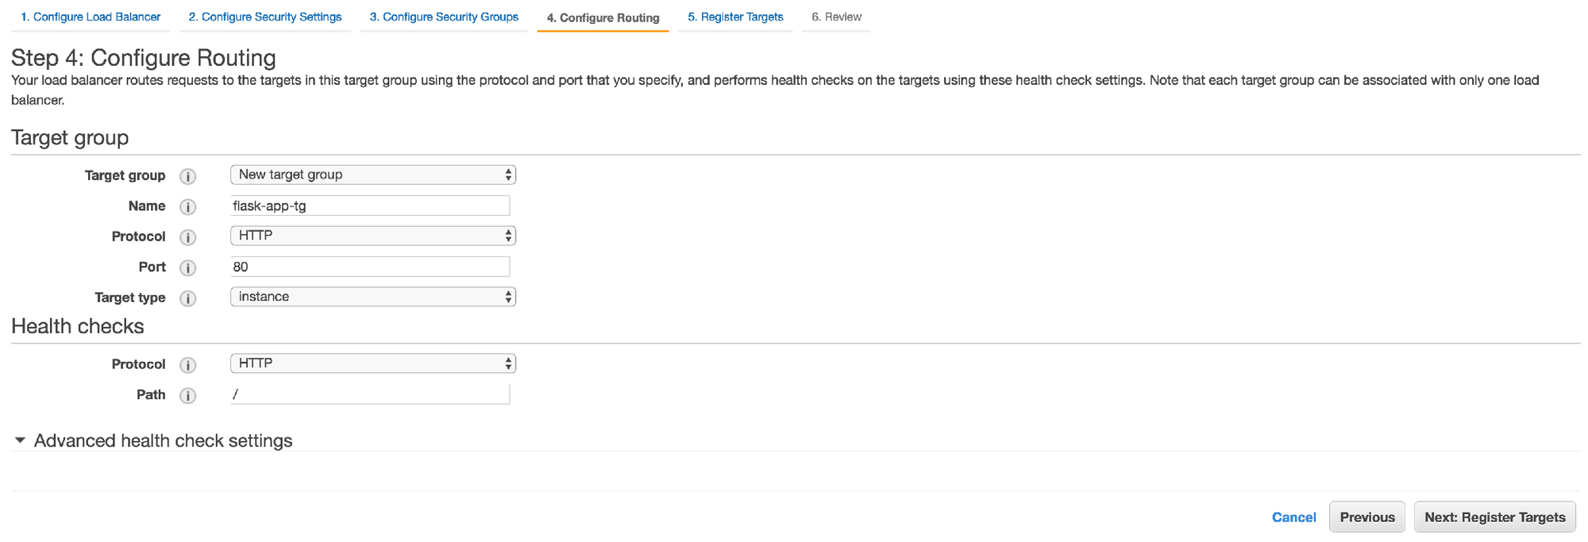Screen dimensions: 1588x542
Task: Click into the health check Path field
Action: pos(370,394)
